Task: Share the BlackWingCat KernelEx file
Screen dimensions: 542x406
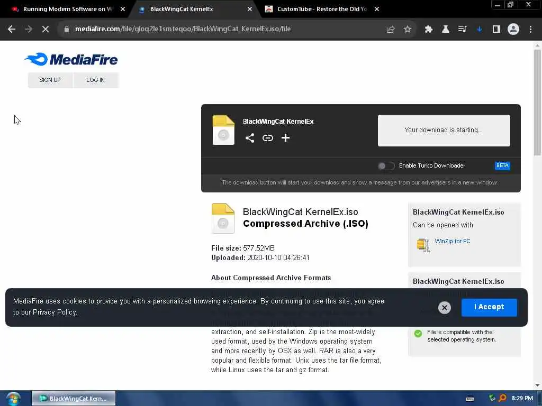Action: [x=250, y=138]
